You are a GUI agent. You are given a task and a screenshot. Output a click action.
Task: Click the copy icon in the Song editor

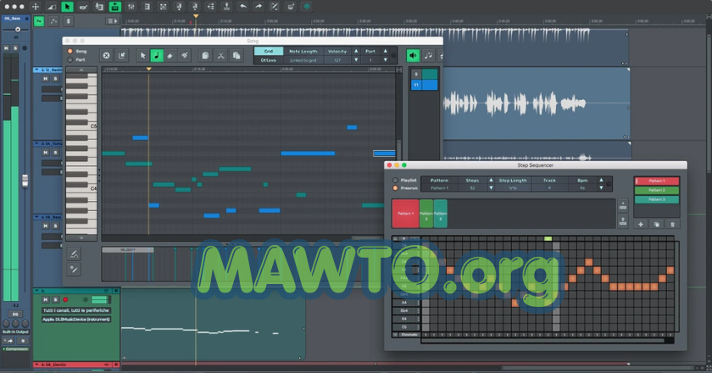(x=205, y=55)
